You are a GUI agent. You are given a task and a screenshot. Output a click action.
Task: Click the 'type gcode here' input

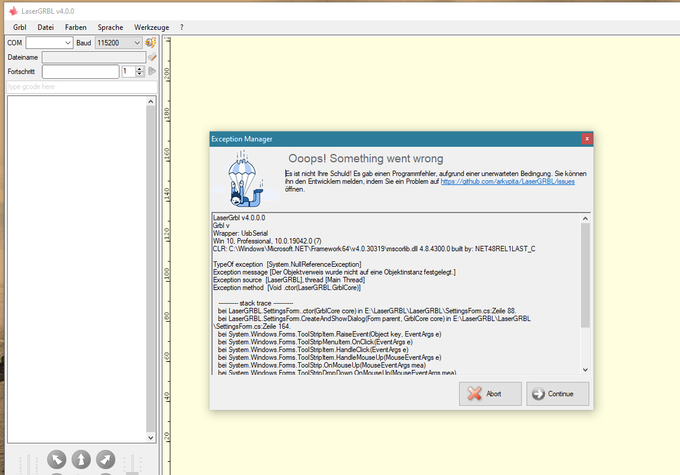(x=82, y=87)
